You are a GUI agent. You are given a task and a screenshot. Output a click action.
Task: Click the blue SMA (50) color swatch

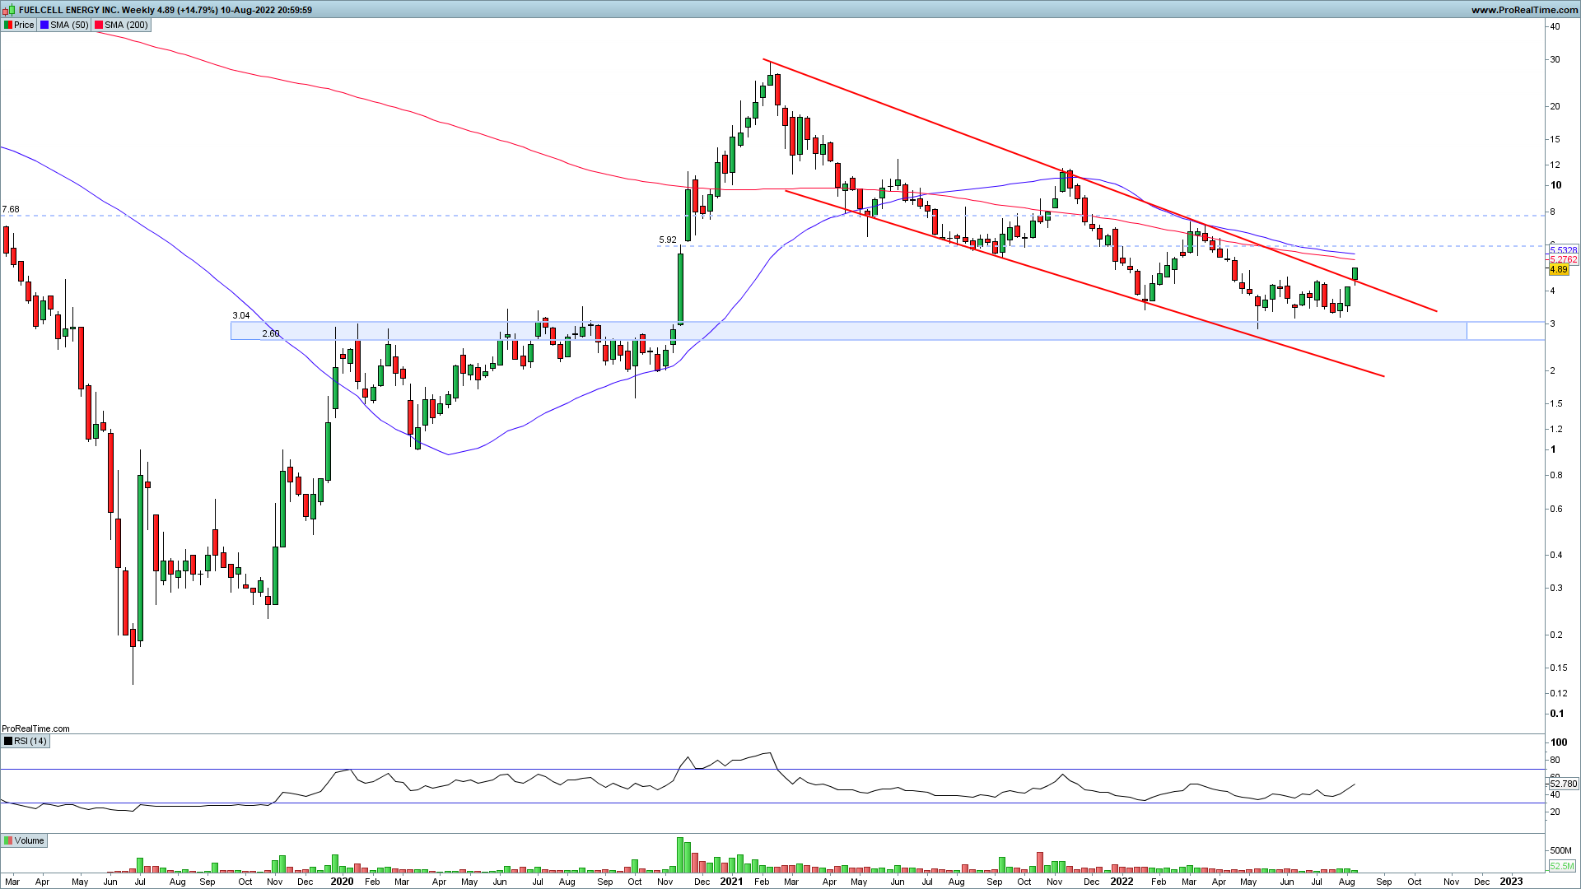tap(44, 25)
